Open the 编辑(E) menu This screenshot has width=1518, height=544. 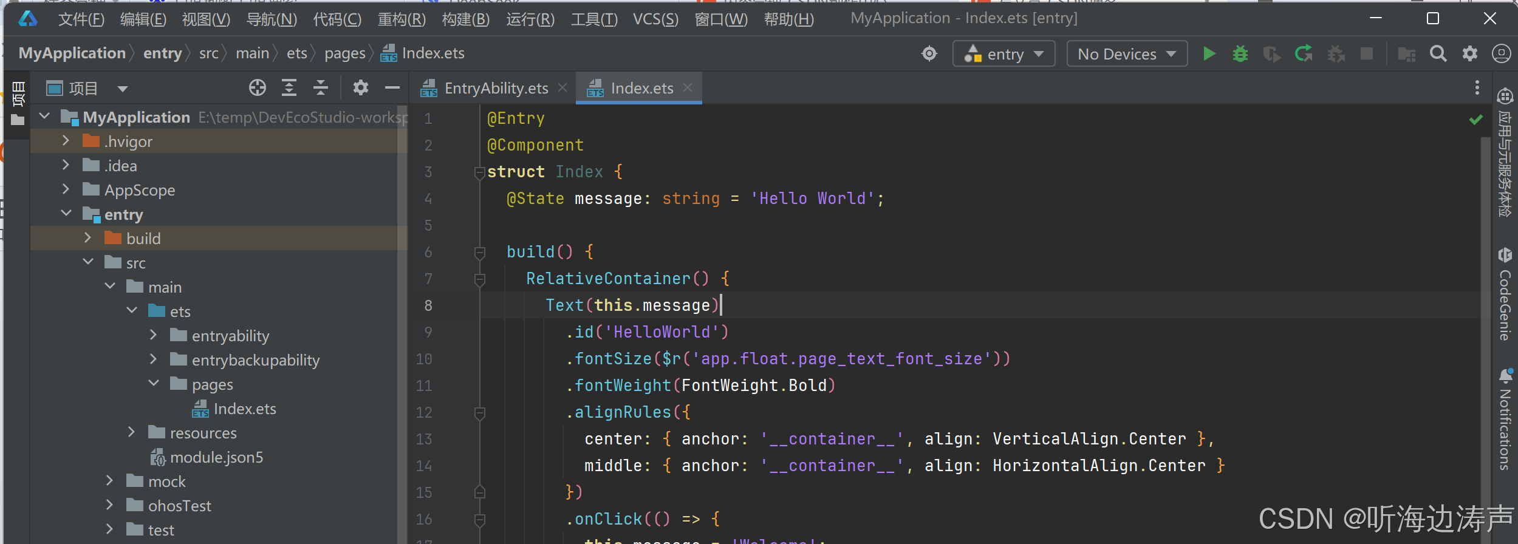[143, 19]
